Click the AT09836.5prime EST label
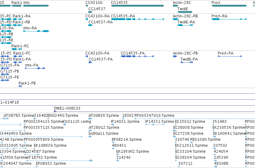Image resolution: width=255 pixels, height=168 pixels. [x=104, y=116]
